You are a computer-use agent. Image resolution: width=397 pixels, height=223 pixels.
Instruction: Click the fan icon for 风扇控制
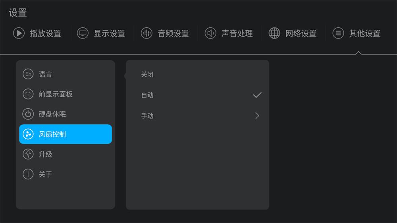28,134
